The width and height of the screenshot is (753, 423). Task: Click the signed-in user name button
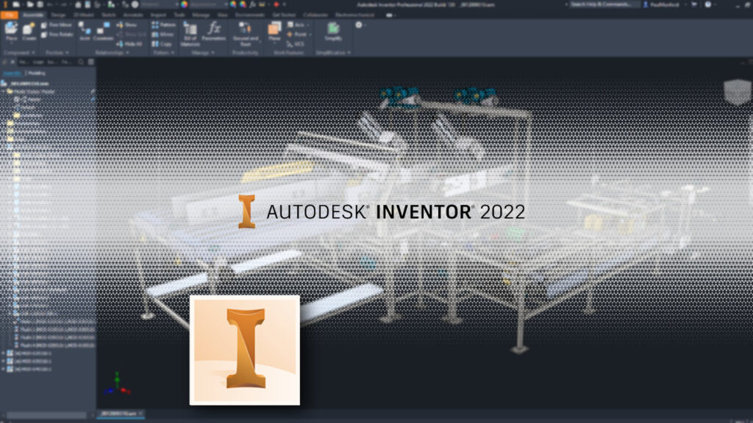[x=665, y=5]
